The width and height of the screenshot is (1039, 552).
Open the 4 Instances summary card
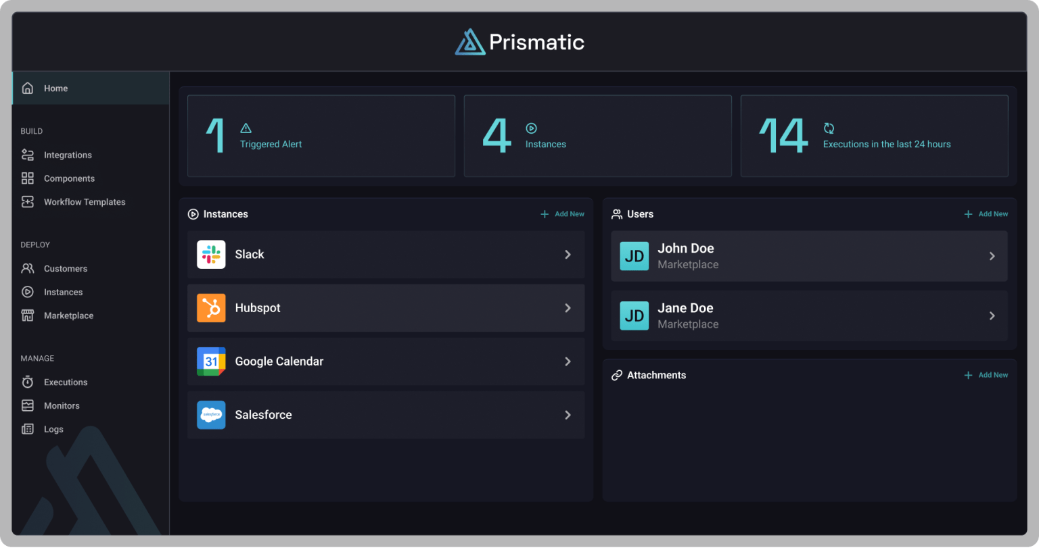(598, 136)
